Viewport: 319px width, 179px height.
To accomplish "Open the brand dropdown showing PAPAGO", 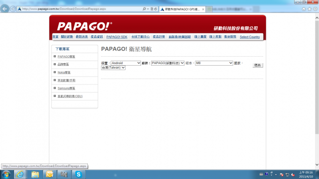I will [x=167, y=63].
